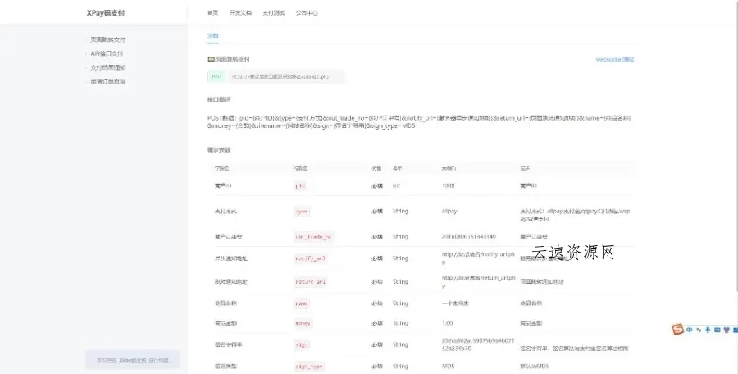Click the MD5 example value in the sign_type row
Viewport: 738px width, 374px height.
pos(449,366)
